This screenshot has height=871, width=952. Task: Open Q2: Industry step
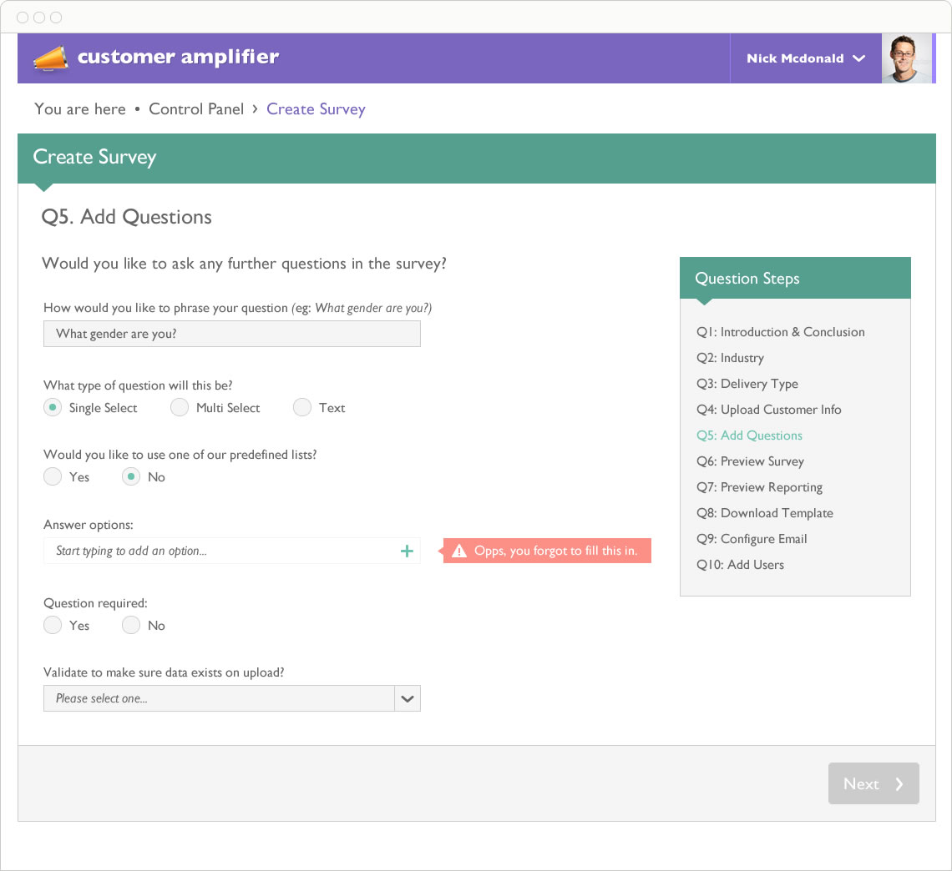[x=730, y=358]
